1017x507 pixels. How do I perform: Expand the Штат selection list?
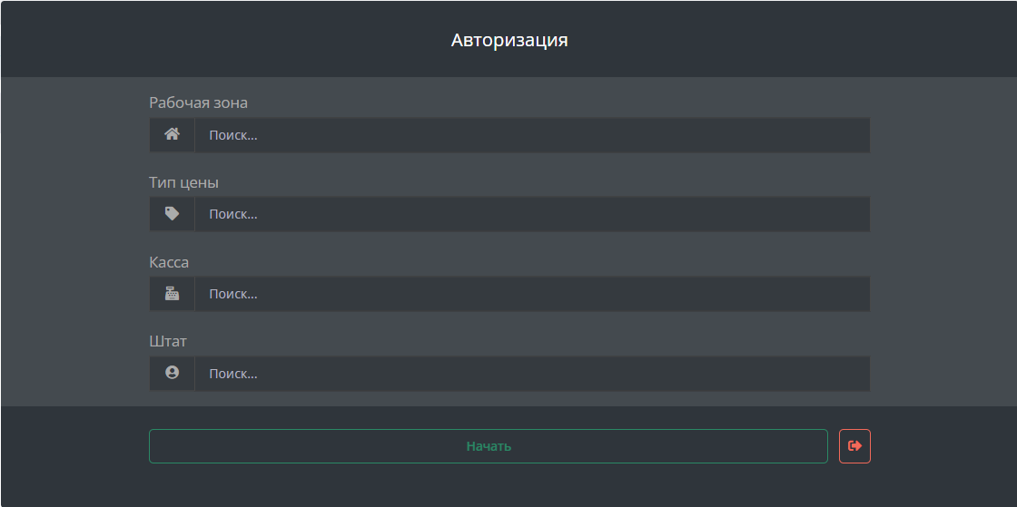[x=532, y=374]
